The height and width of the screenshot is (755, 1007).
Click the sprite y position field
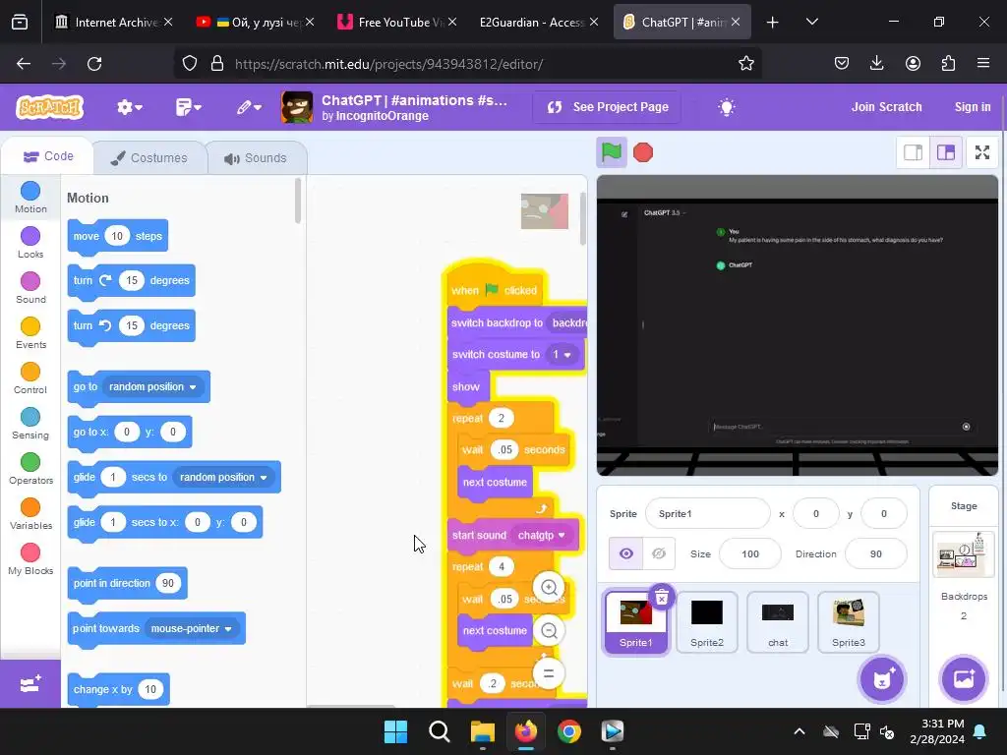point(884,513)
